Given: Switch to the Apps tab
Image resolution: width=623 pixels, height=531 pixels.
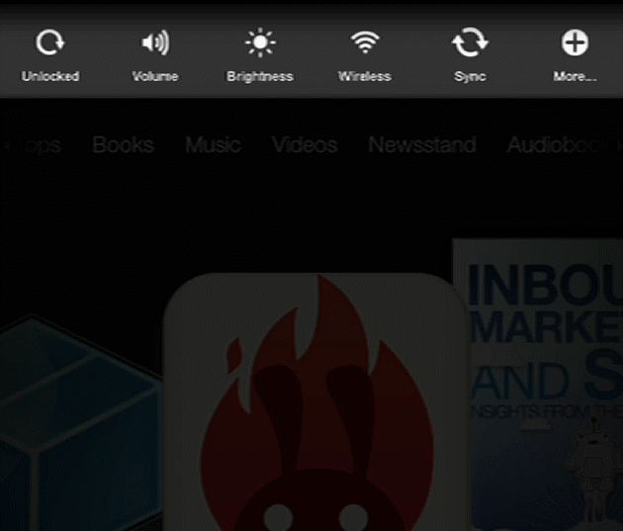Looking at the screenshot, I should click(35, 145).
